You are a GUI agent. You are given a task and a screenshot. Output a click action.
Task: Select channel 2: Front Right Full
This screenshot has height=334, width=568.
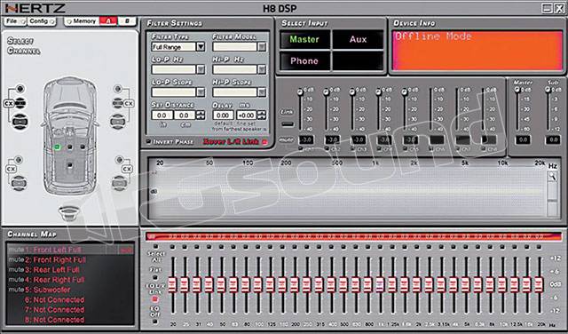70,260
